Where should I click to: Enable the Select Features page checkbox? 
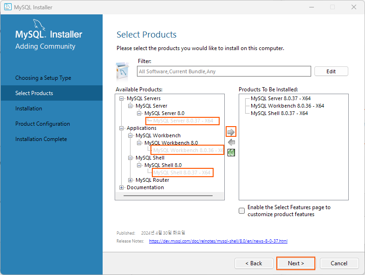click(241, 211)
